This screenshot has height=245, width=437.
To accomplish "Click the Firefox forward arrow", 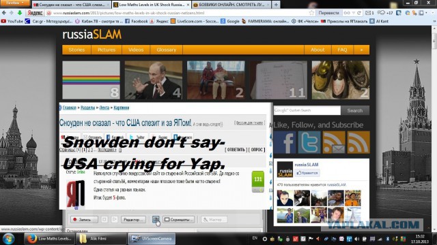I will [x=12, y=13].
